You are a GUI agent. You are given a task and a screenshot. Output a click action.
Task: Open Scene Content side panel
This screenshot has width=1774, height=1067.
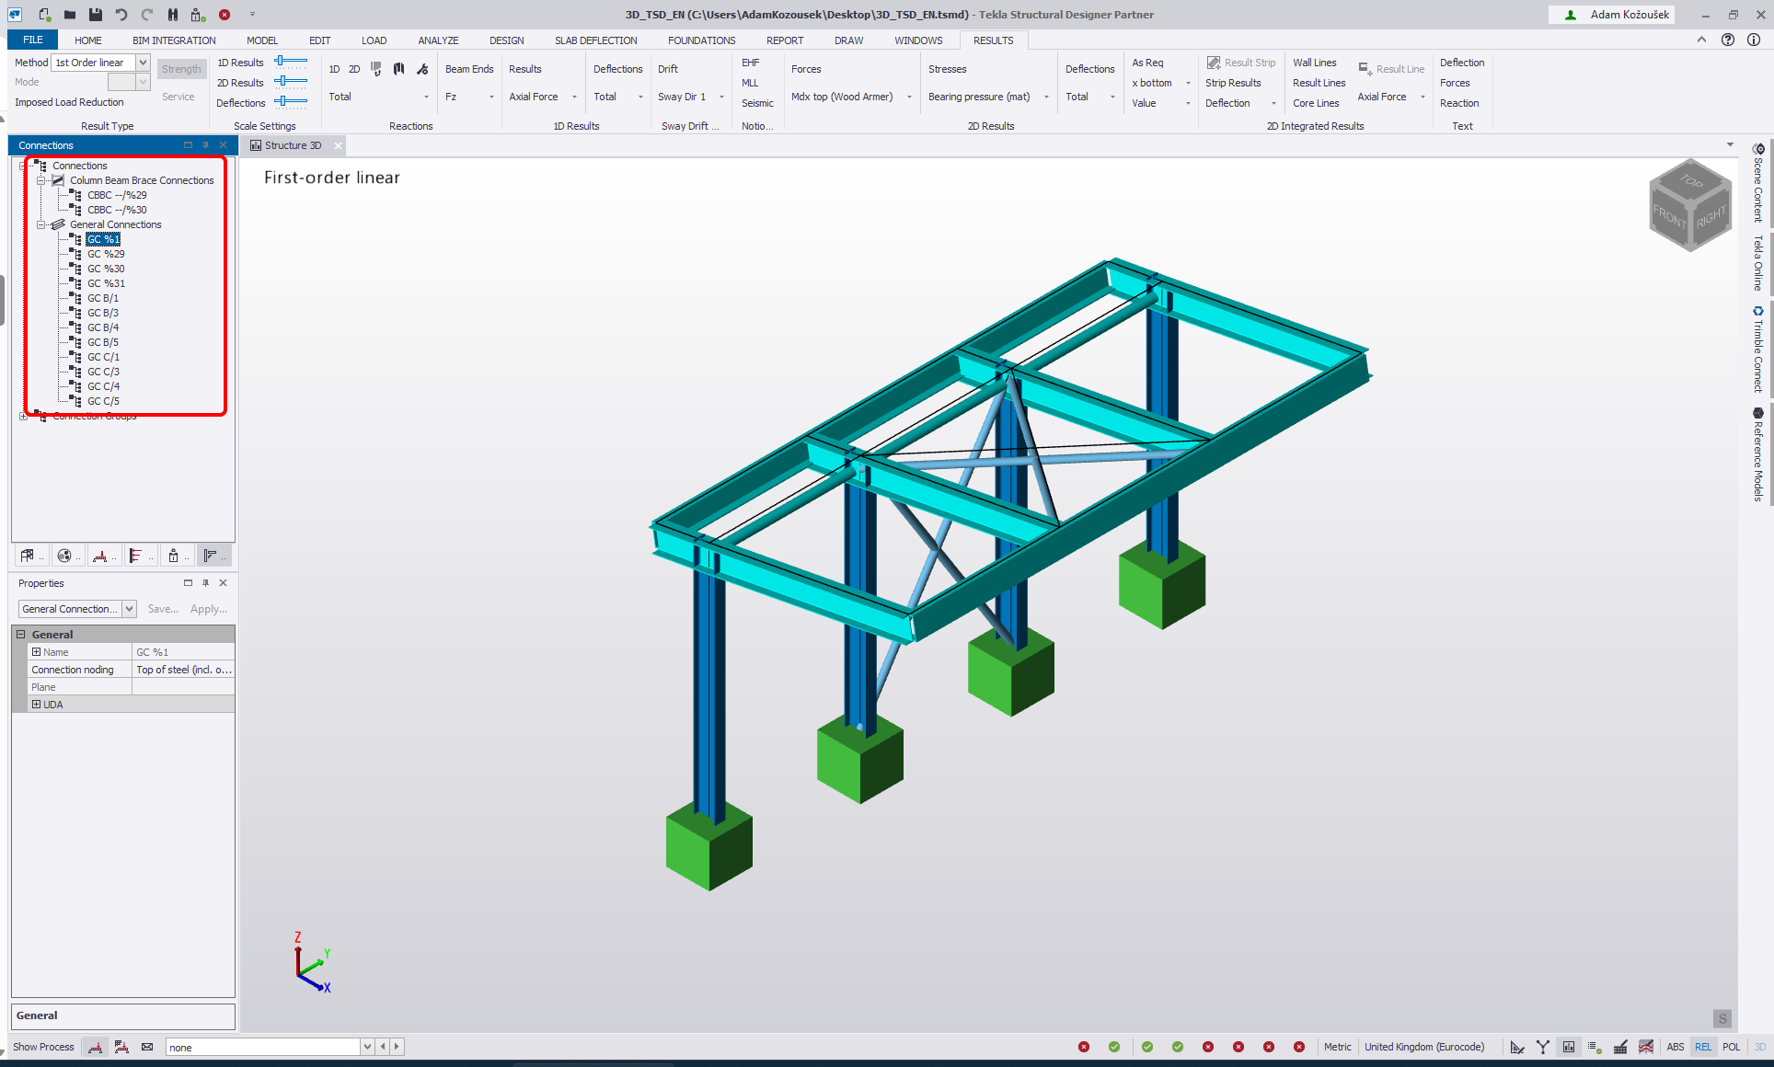[x=1758, y=184]
